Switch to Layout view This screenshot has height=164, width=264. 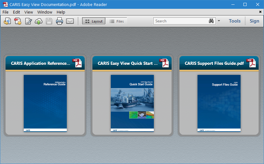(x=94, y=21)
